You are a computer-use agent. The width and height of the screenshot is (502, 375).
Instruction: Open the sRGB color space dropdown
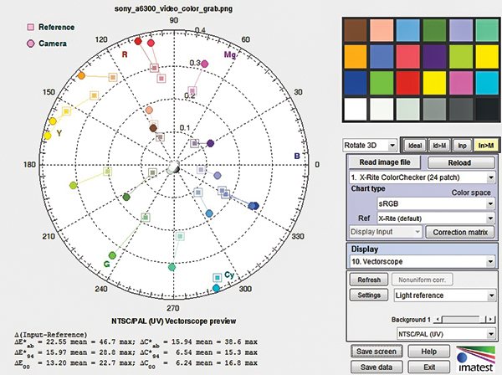click(436, 203)
